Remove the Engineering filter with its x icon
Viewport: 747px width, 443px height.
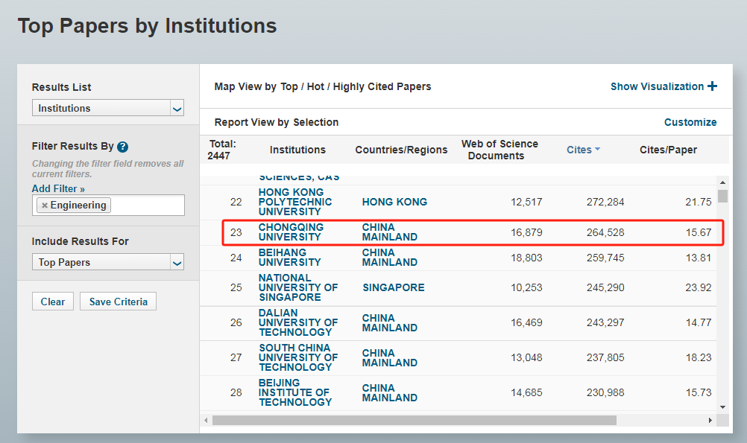pos(43,205)
